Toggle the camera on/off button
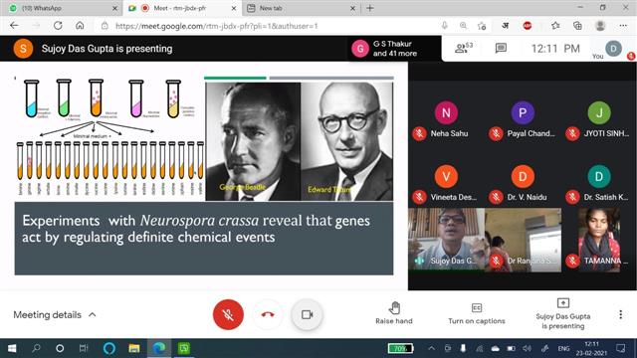This screenshot has height=358, width=637. tap(308, 314)
